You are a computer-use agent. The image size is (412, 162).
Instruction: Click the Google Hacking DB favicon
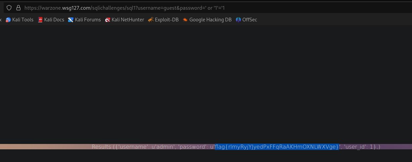(x=185, y=20)
